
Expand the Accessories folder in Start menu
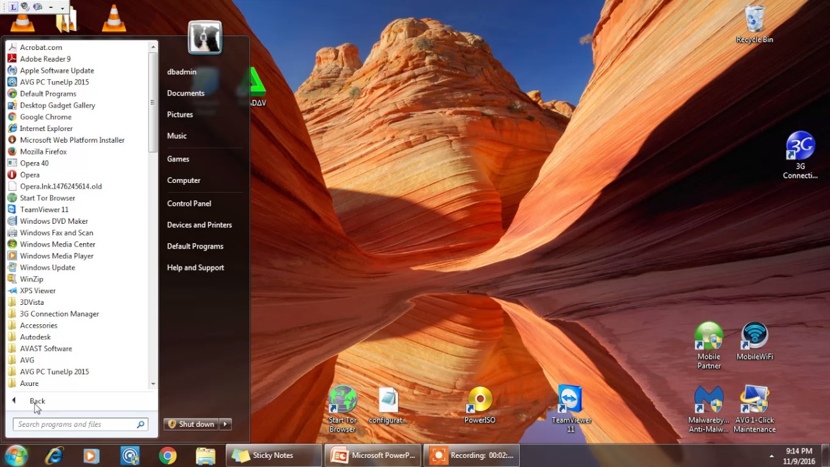click(38, 325)
